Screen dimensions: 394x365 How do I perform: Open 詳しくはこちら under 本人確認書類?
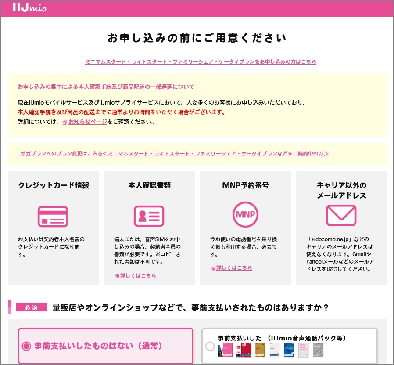click(x=138, y=275)
